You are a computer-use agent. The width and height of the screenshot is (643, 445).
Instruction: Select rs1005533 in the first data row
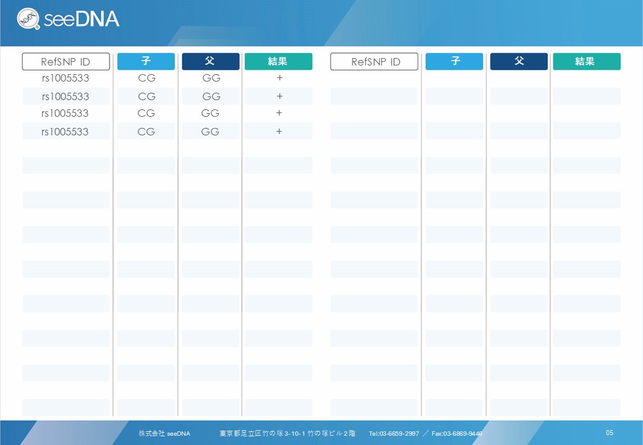[x=66, y=78]
